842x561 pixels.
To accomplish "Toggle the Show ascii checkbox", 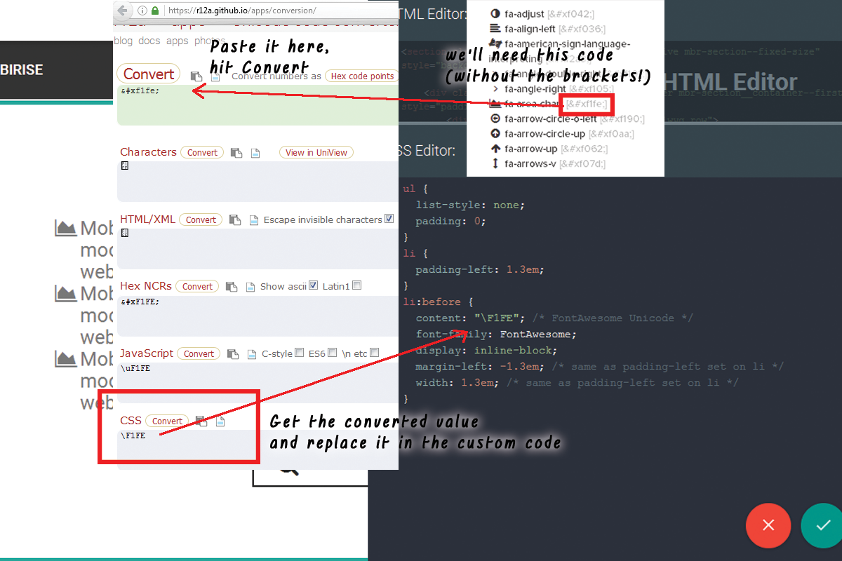I will coord(314,285).
